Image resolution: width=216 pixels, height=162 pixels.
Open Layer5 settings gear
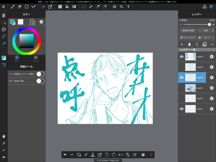(x=212, y=57)
